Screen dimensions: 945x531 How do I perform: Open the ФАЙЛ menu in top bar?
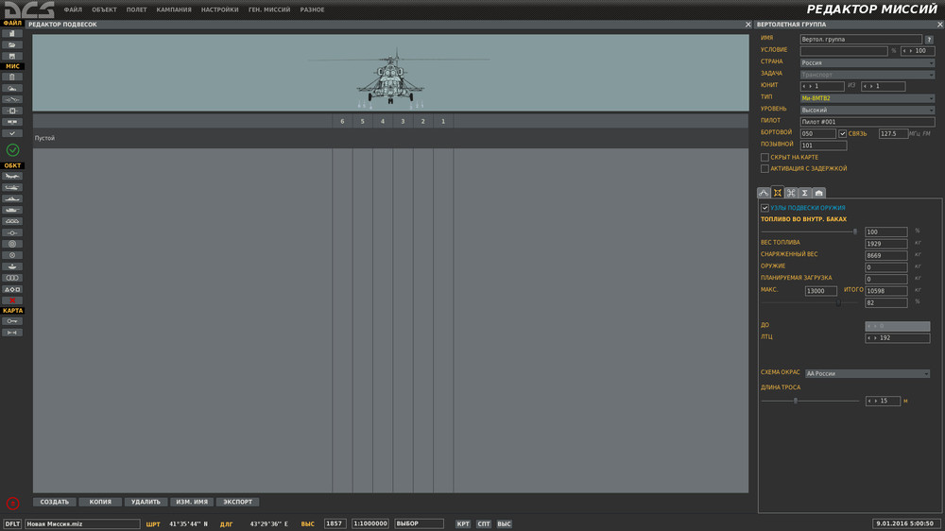[73, 9]
